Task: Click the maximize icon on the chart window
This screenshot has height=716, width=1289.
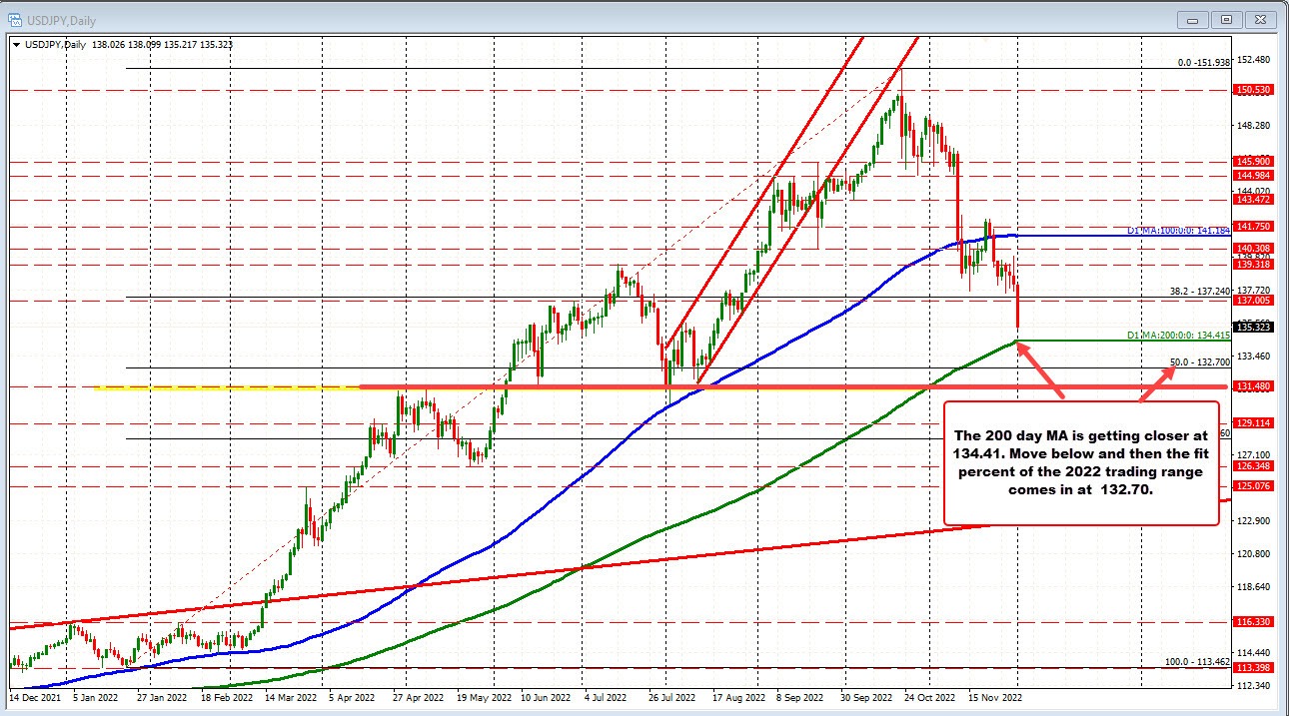Action: (1225, 19)
